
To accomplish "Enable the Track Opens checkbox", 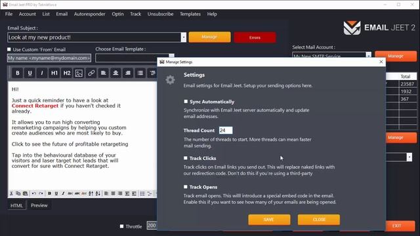I will point(185,187).
